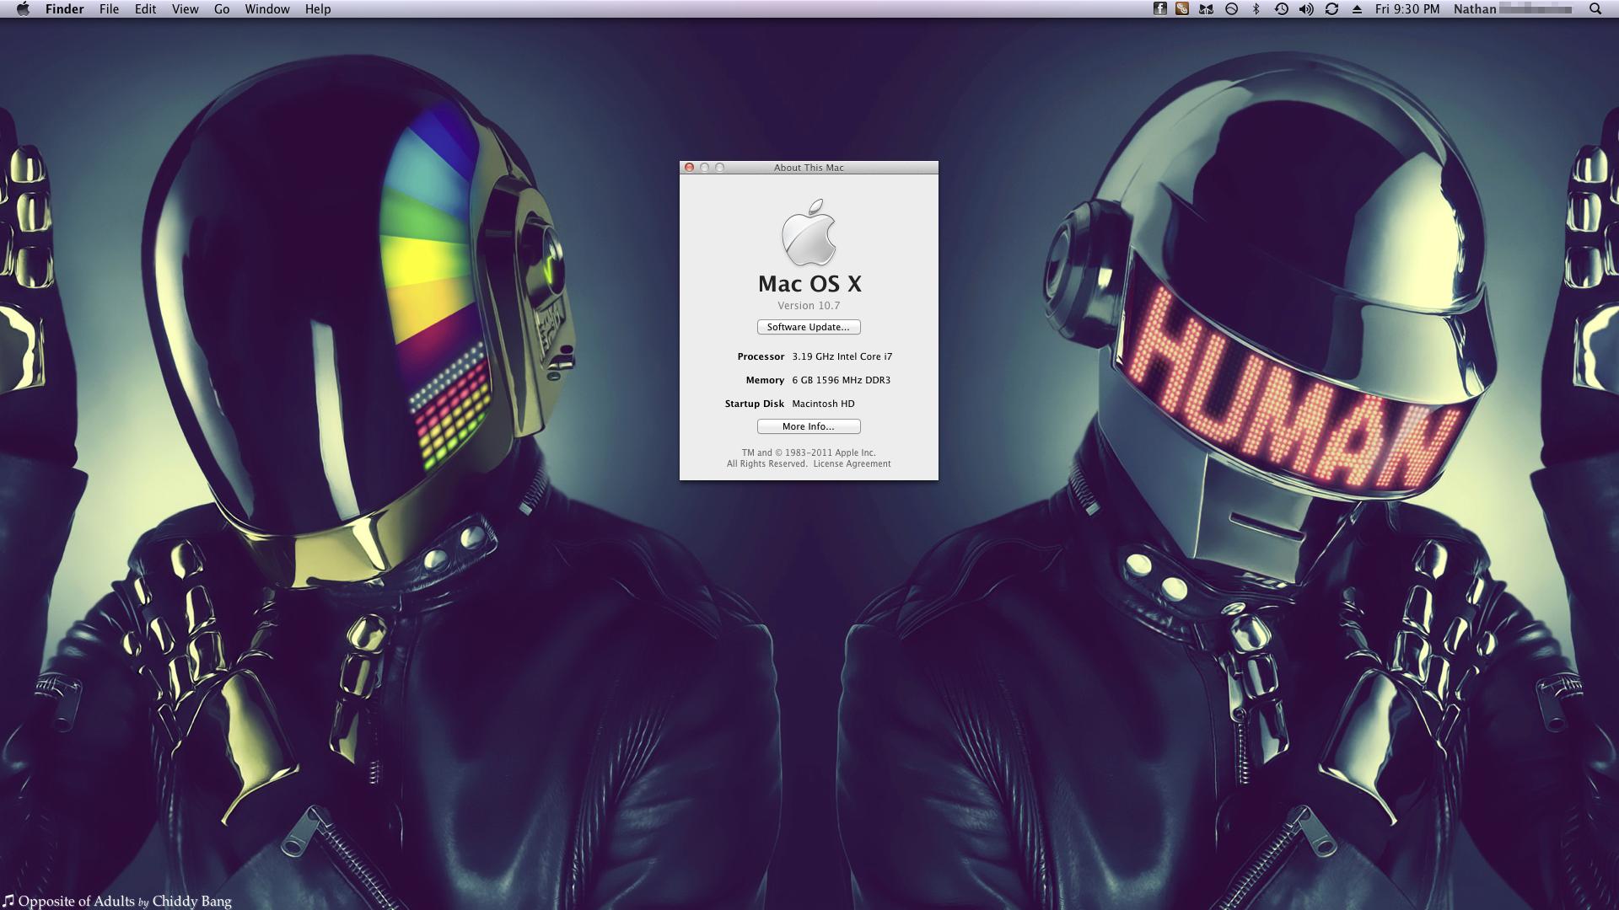
Task: Click the butterfly-shaped menu bar icon
Action: pos(1207,9)
